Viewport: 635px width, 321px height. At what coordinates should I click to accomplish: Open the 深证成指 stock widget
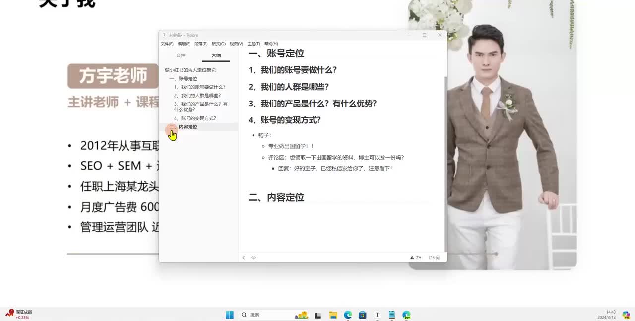click(19, 314)
